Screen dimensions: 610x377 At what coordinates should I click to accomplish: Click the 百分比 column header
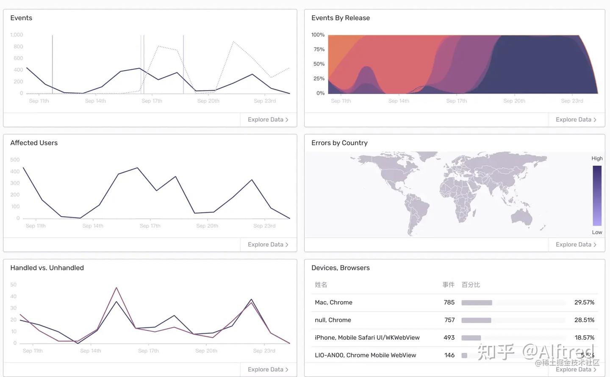[x=471, y=285]
